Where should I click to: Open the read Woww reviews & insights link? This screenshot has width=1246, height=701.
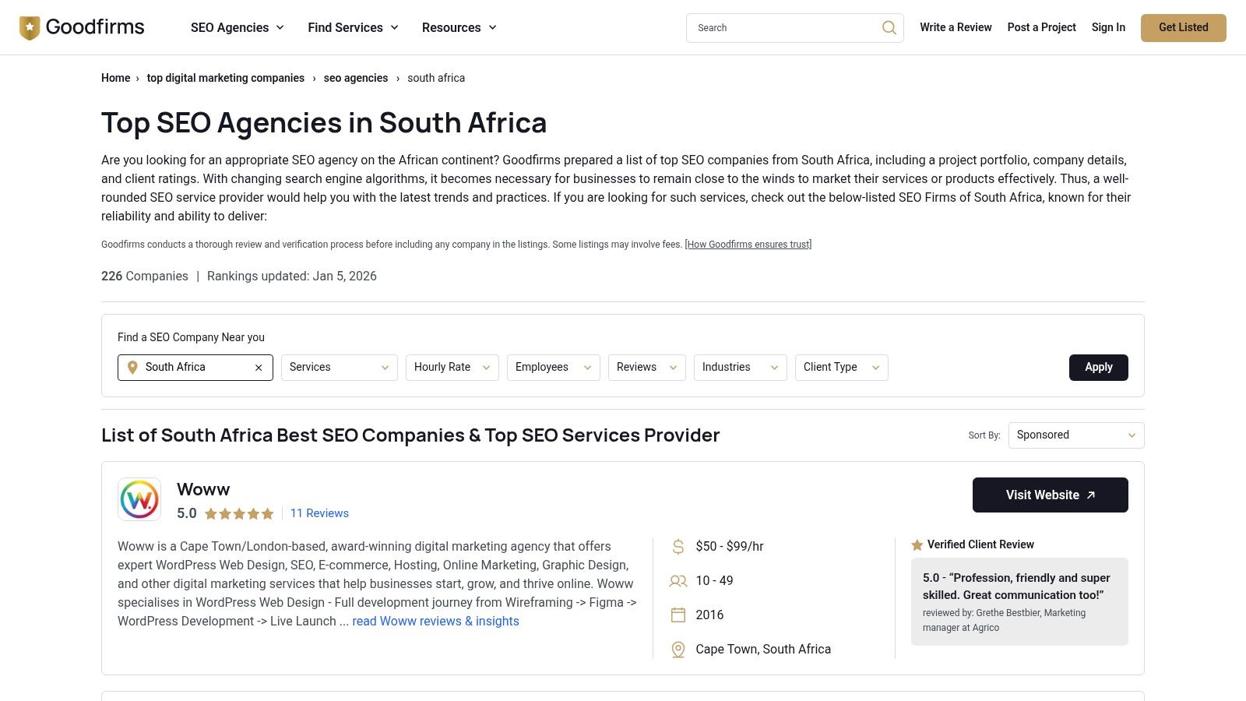[x=435, y=621]
